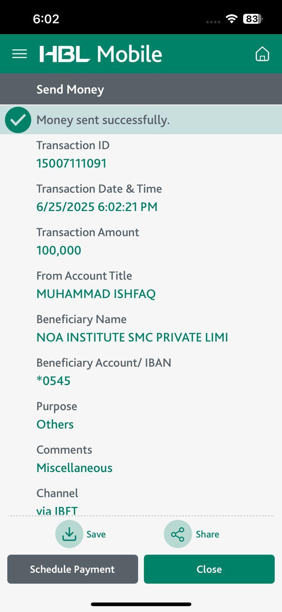The height and width of the screenshot is (612, 282).
Task: Tap the date 6/25/2025 6:02:21 PM
Action: pos(97,207)
